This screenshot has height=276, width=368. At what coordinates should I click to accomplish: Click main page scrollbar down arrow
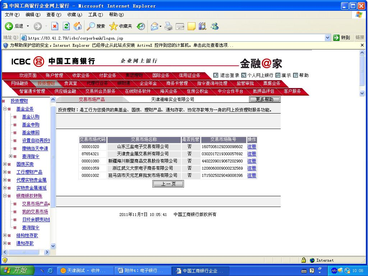click(362, 93)
